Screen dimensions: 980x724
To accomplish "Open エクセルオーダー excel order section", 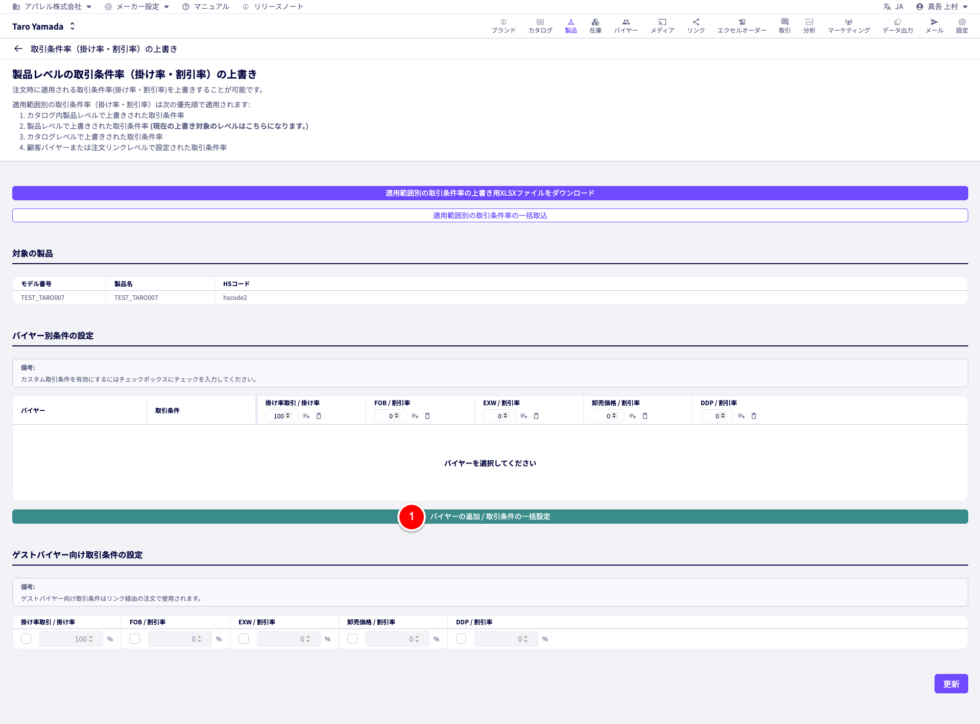I will point(742,26).
